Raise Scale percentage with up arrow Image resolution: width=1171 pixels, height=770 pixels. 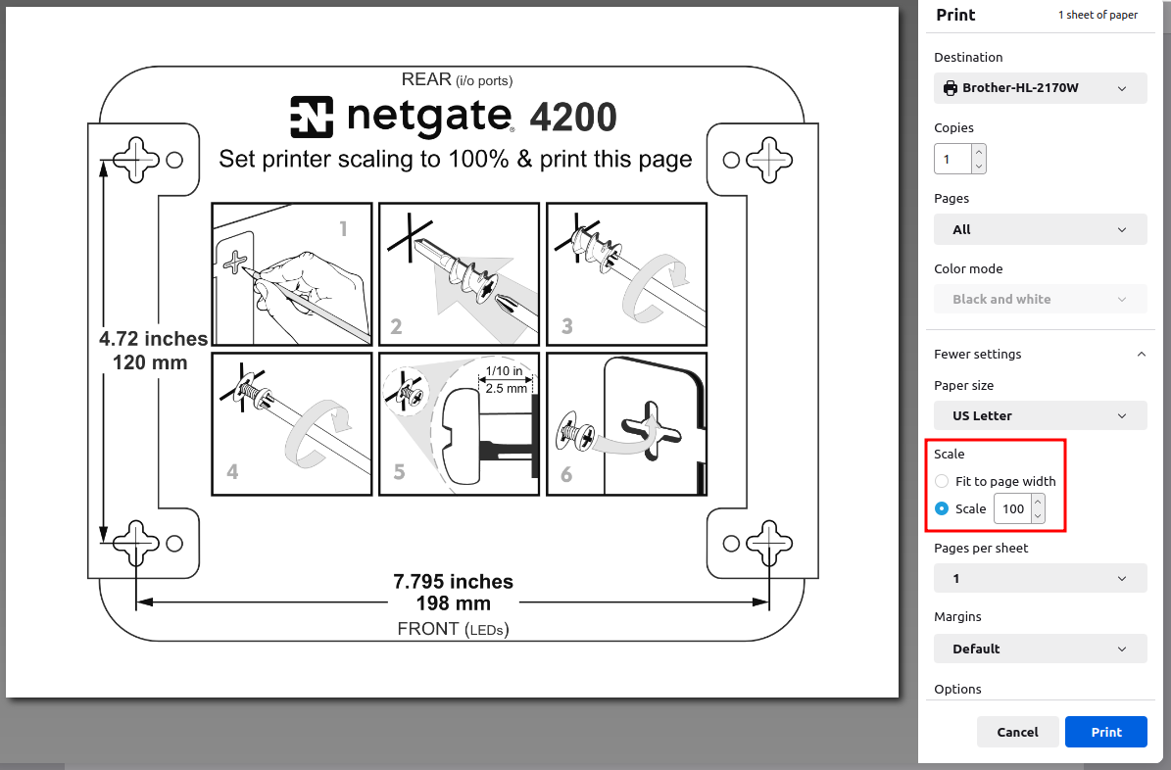pyautogui.click(x=1038, y=502)
